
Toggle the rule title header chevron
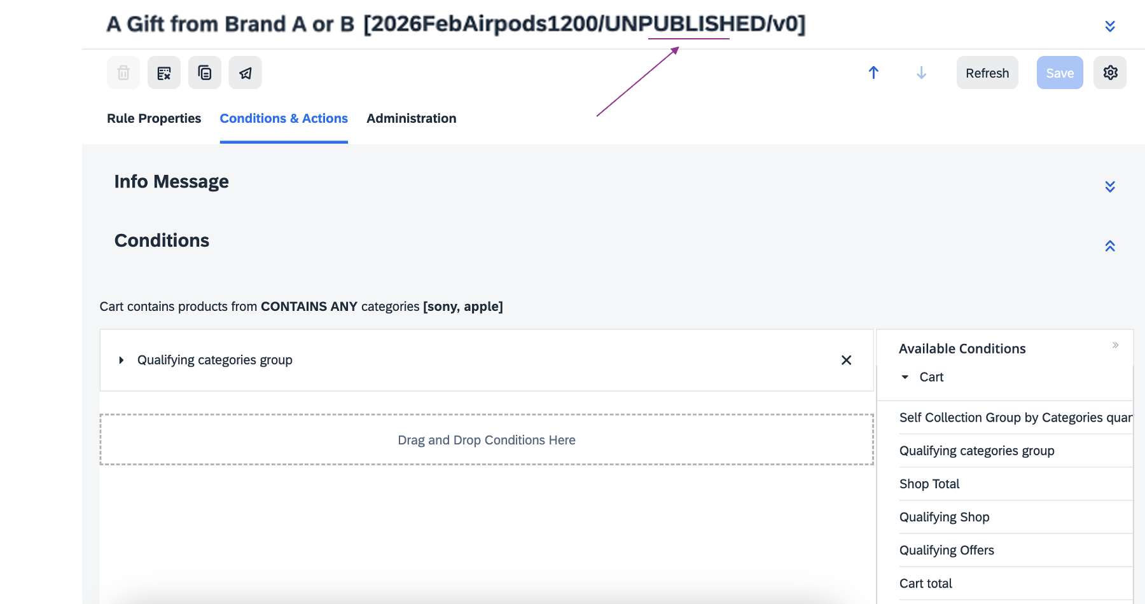pyautogui.click(x=1110, y=26)
